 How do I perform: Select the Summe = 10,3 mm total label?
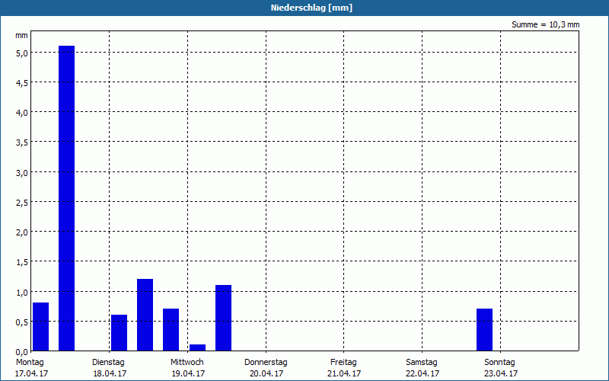[x=545, y=25]
